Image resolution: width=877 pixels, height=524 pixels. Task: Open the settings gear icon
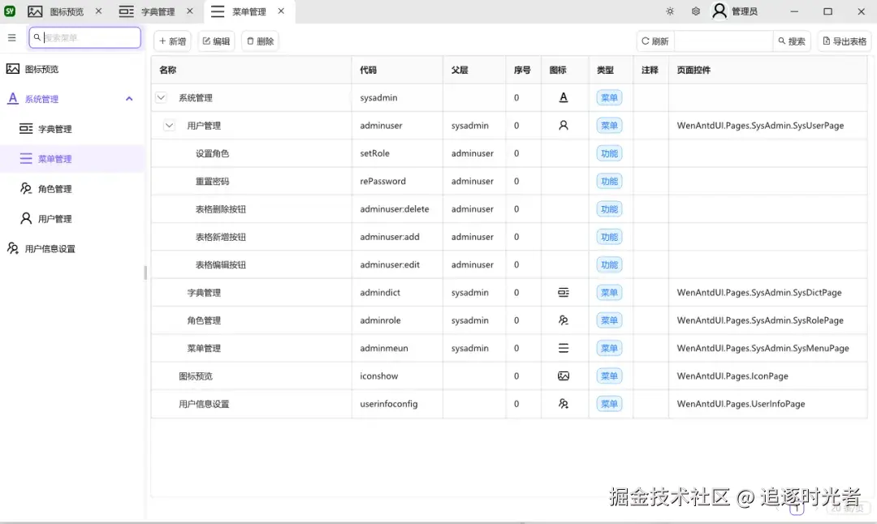(x=696, y=11)
